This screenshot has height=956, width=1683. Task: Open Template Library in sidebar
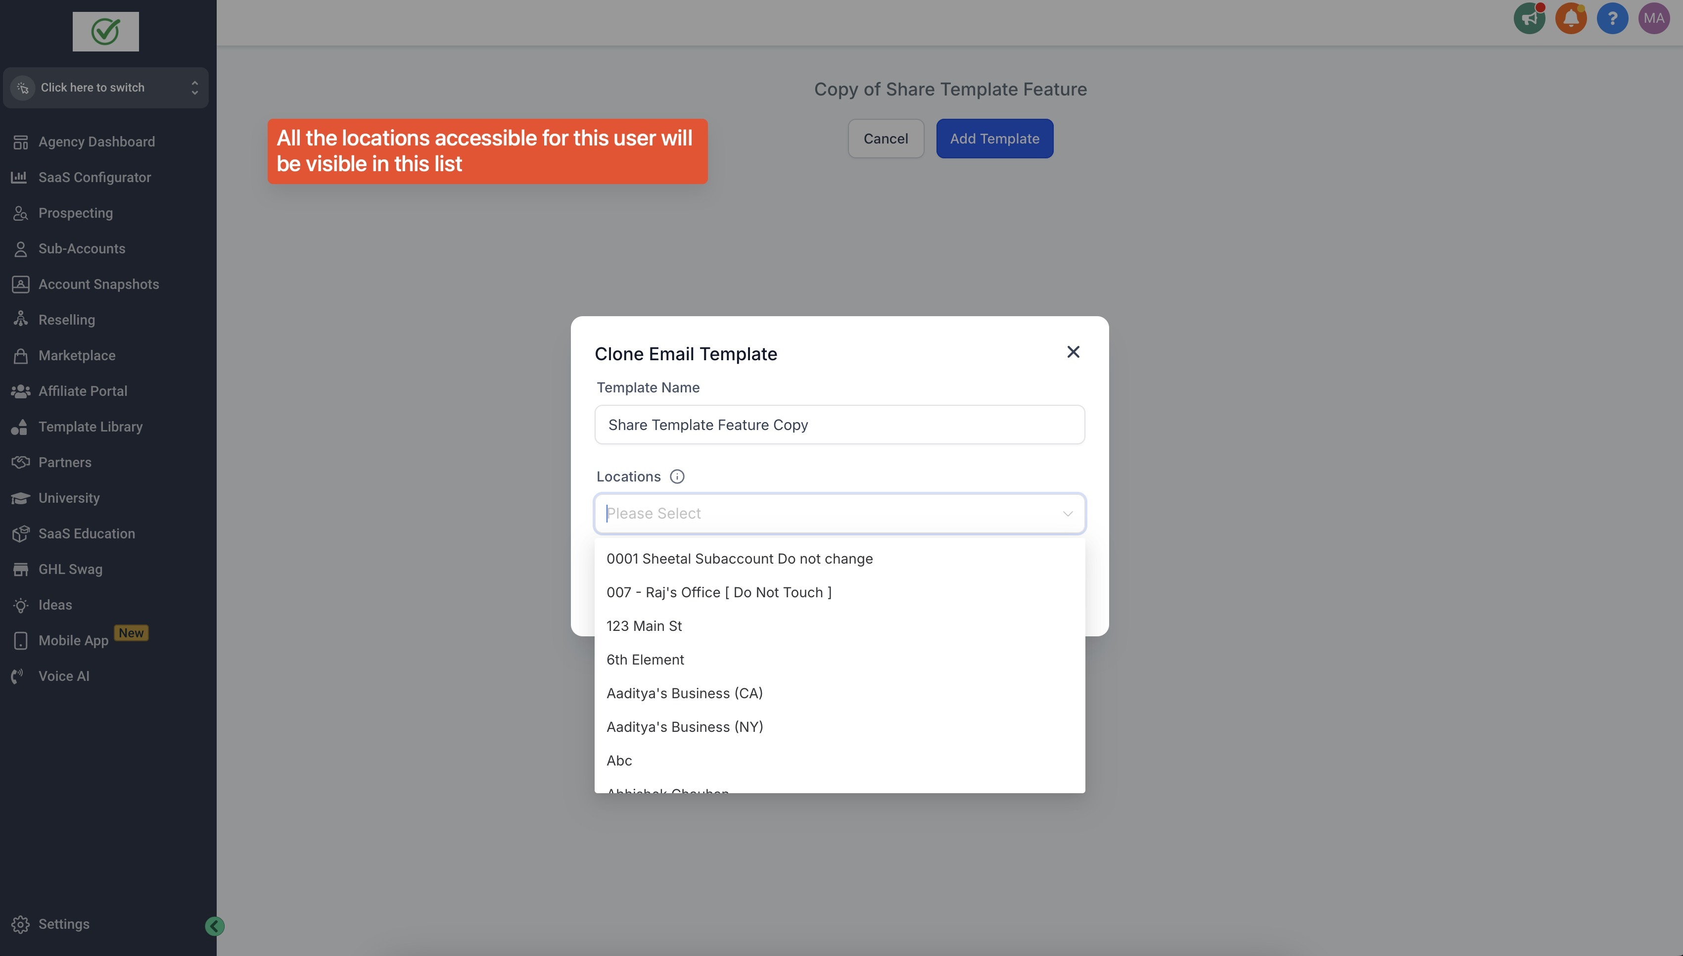click(90, 427)
